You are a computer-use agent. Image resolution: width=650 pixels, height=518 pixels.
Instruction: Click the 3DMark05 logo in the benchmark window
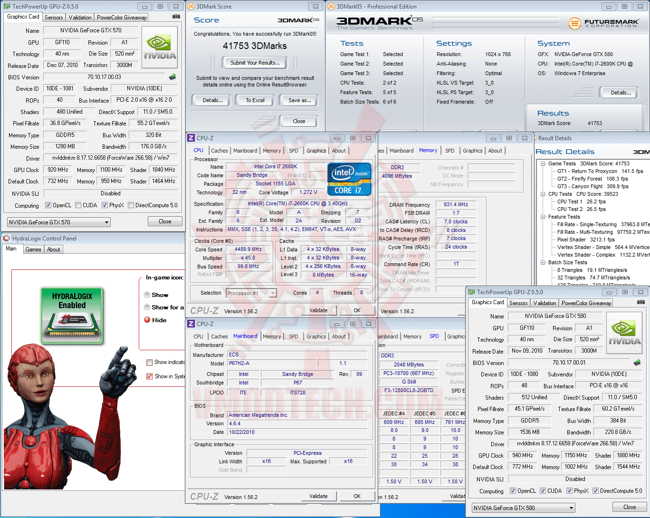(x=380, y=23)
